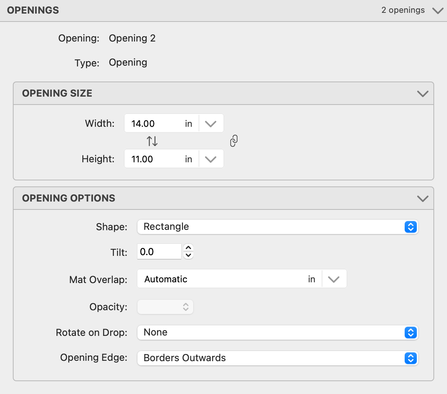
Task: Click the Mat Overlap Automatic field
Action: 223,279
